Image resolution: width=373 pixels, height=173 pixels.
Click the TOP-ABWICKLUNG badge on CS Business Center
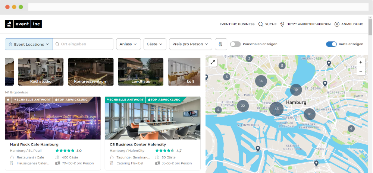tap(164, 100)
